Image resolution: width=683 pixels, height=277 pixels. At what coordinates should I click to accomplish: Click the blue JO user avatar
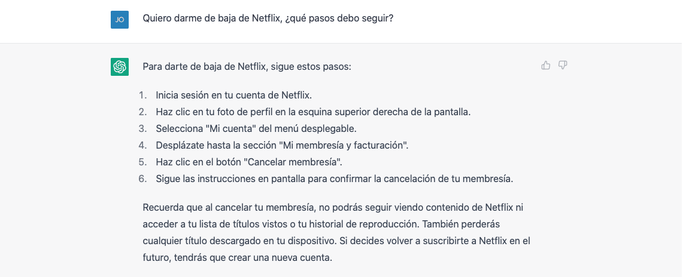120,20
